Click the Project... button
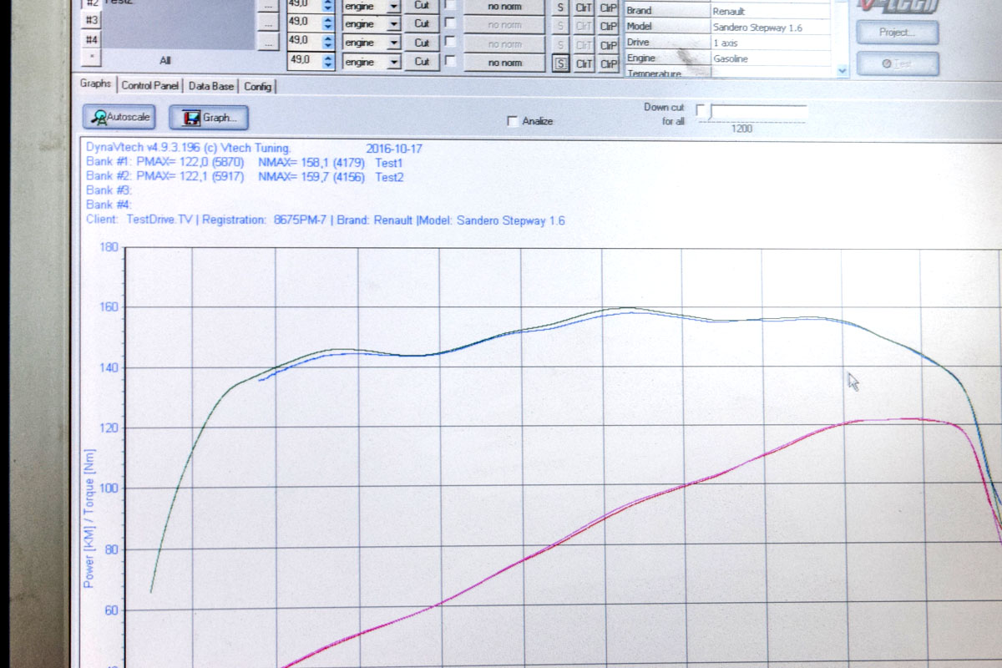This screenshot has height=668, width=1002. point(897,33)
